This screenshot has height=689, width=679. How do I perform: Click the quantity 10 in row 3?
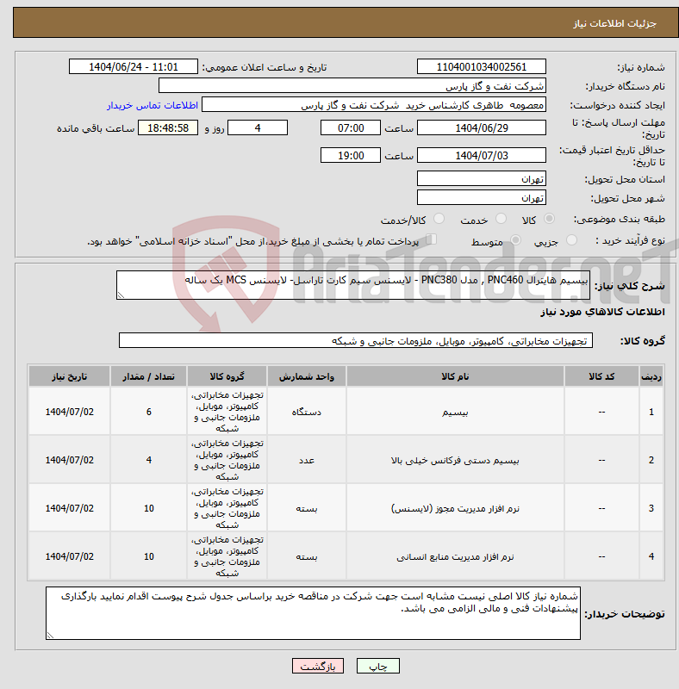[x=149, y=508]
